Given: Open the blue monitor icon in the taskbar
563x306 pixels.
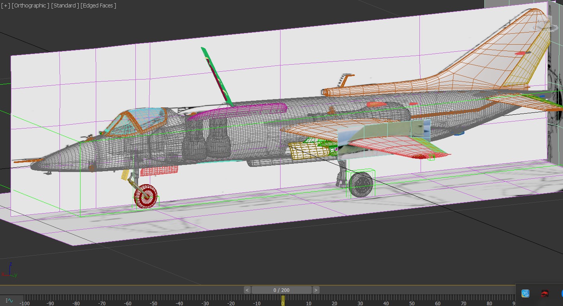Looking at the screenshot, I should (x=525, y=293).
